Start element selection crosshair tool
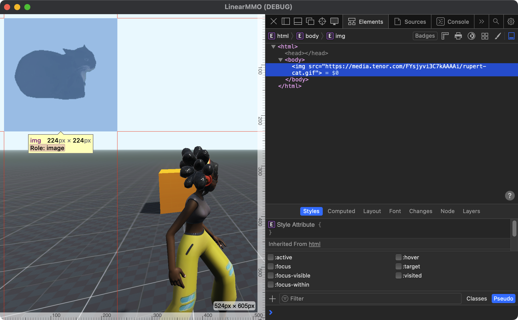This screenshot has width=518, height=320. [322, 21]
